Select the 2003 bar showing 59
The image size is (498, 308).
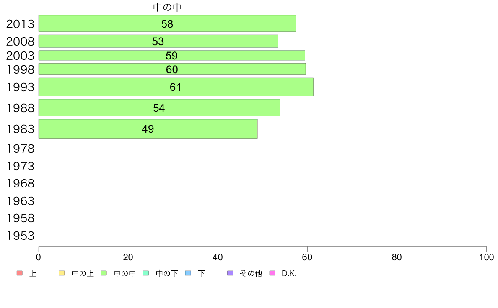(172, 56)
